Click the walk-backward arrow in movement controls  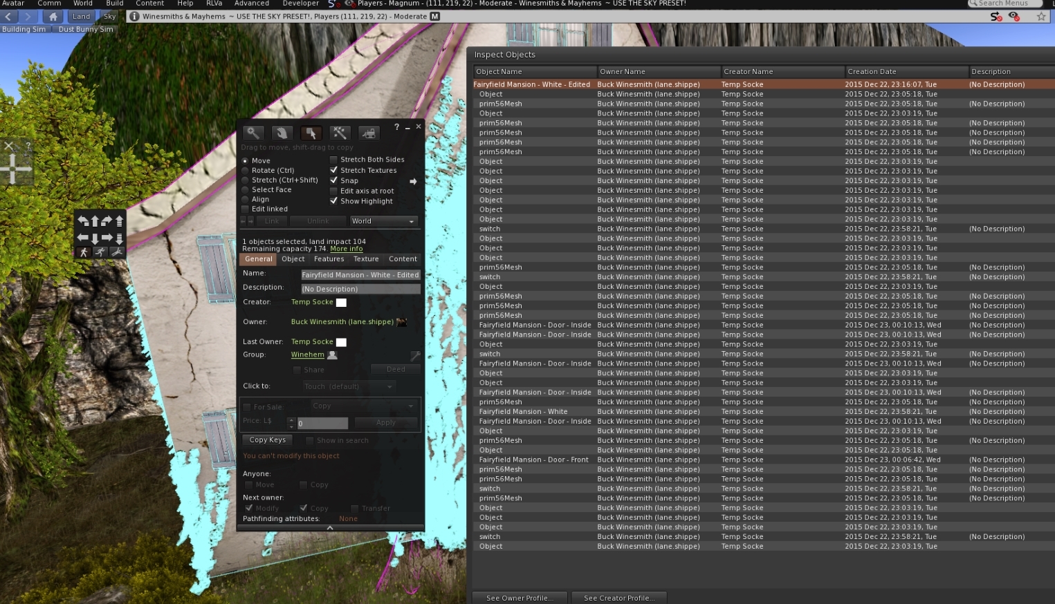click(95, 238)
